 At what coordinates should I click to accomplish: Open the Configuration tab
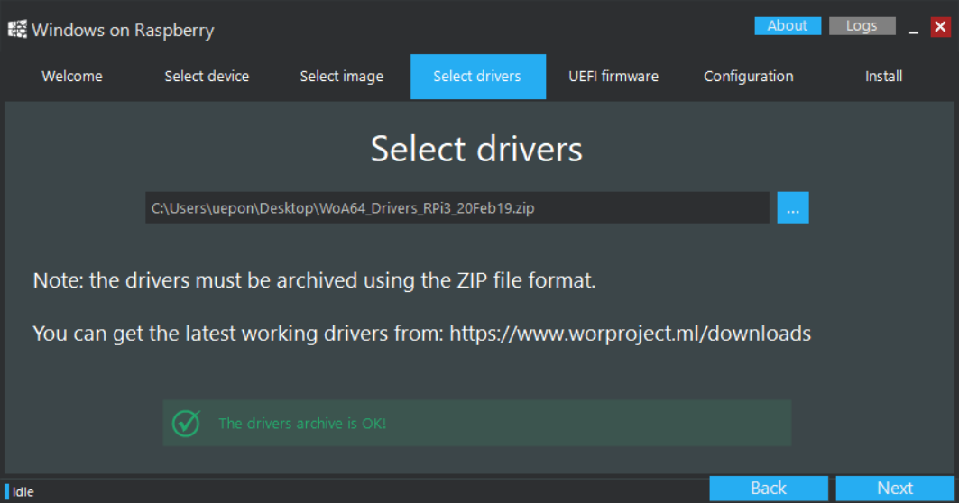(x=749, y=77)
